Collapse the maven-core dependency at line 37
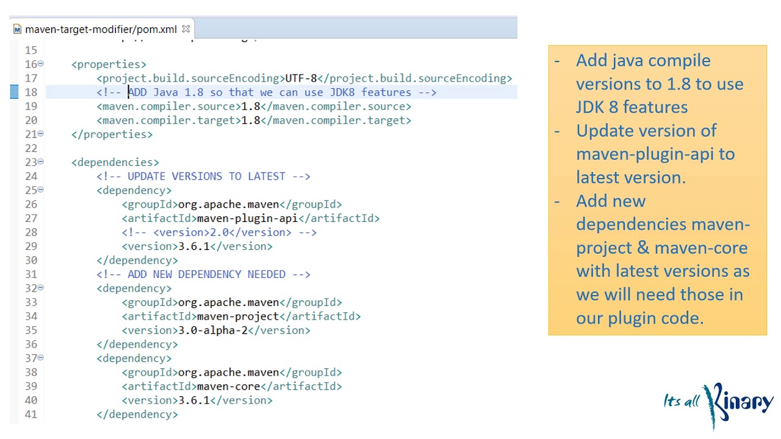 [x=41, y=358]
